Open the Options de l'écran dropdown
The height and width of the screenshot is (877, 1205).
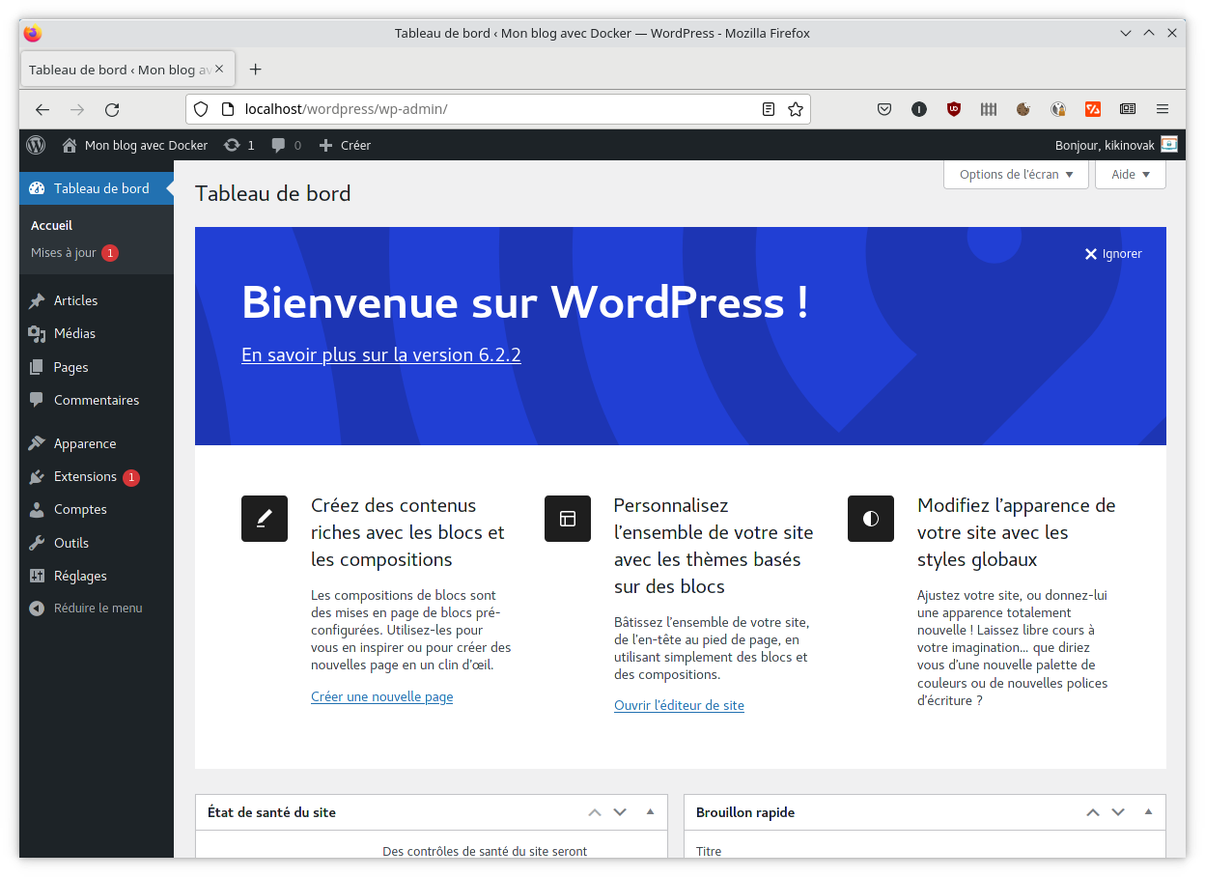(1016, 174)
